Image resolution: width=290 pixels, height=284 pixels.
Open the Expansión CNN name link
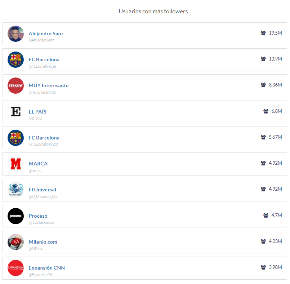47,268
